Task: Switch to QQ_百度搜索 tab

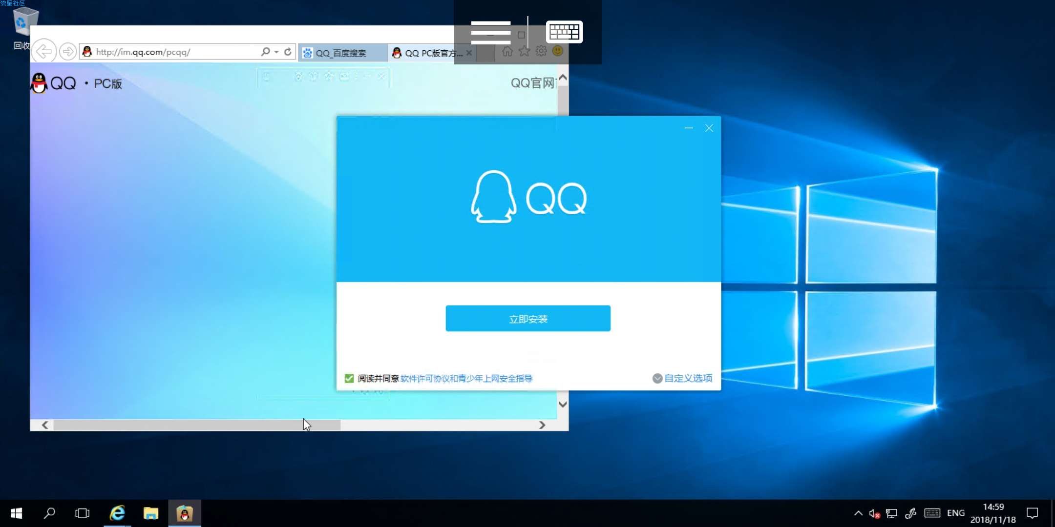Action: pos(341,53)
